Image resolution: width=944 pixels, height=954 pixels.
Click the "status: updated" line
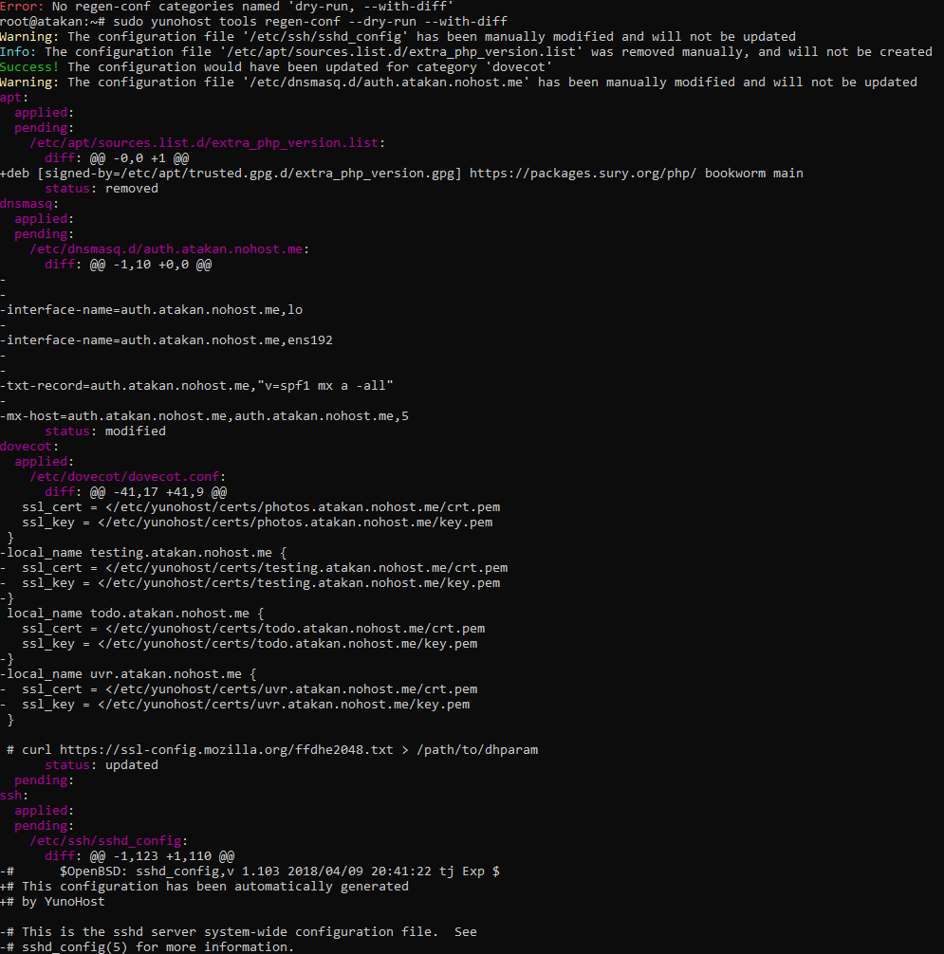pos(102,765)
